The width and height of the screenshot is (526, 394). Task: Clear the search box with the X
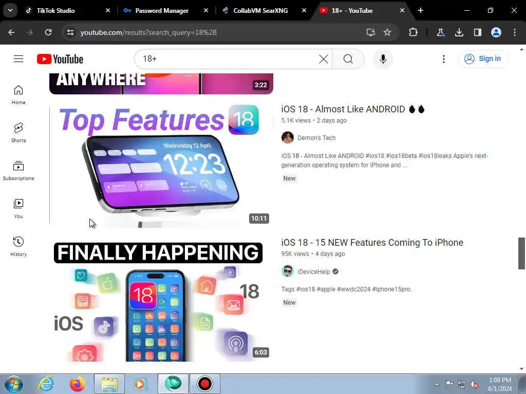tap(324, 59)
